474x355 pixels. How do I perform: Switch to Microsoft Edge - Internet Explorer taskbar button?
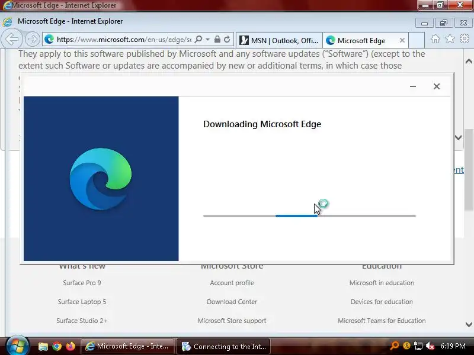pos(127,346)
